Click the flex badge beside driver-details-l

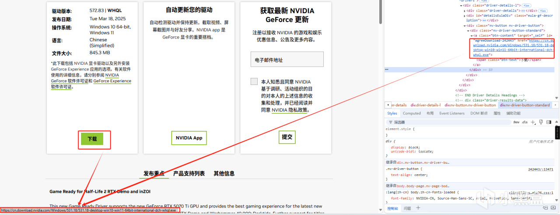[x=527, y=5]
